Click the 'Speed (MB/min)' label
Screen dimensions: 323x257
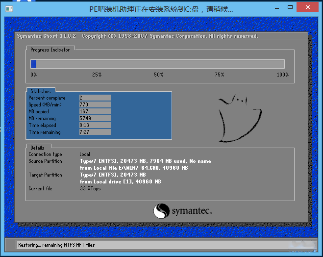coord(45,104)
